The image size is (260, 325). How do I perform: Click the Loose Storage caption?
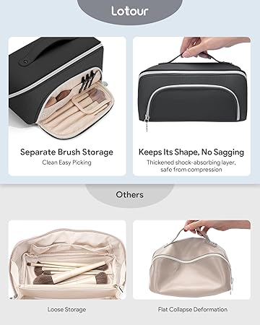point(66,310)
